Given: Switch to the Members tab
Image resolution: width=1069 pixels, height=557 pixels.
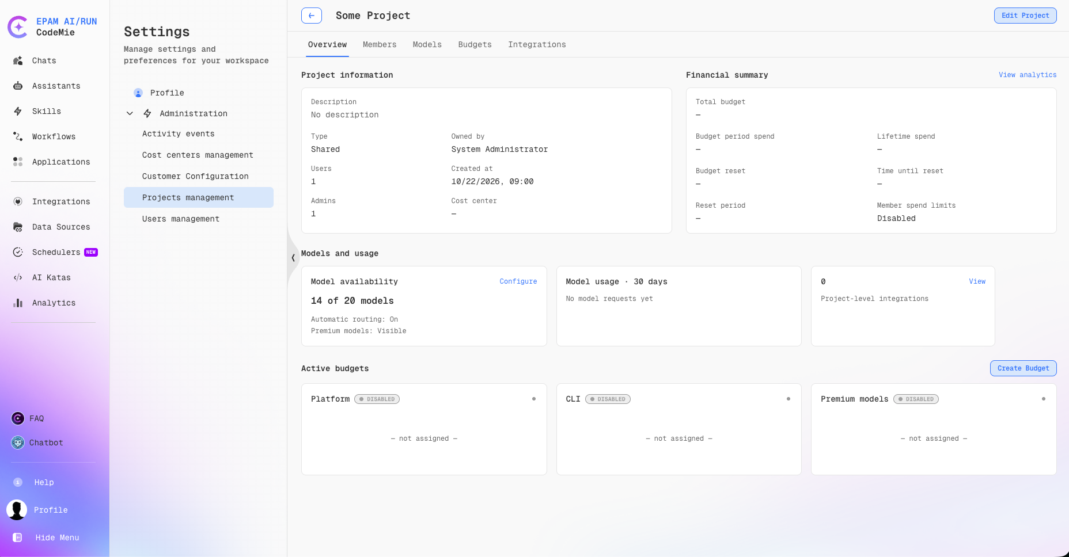Looking at the screenshot, I should tap(380, 44).
